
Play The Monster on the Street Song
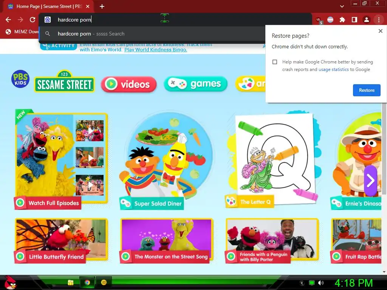pyautogui.click(x=167, y=241)
